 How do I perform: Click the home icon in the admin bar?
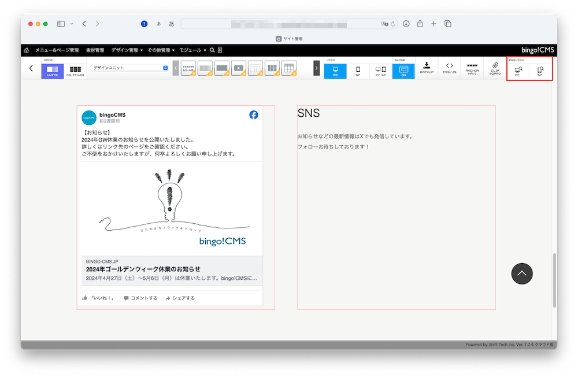coord(27,50)
